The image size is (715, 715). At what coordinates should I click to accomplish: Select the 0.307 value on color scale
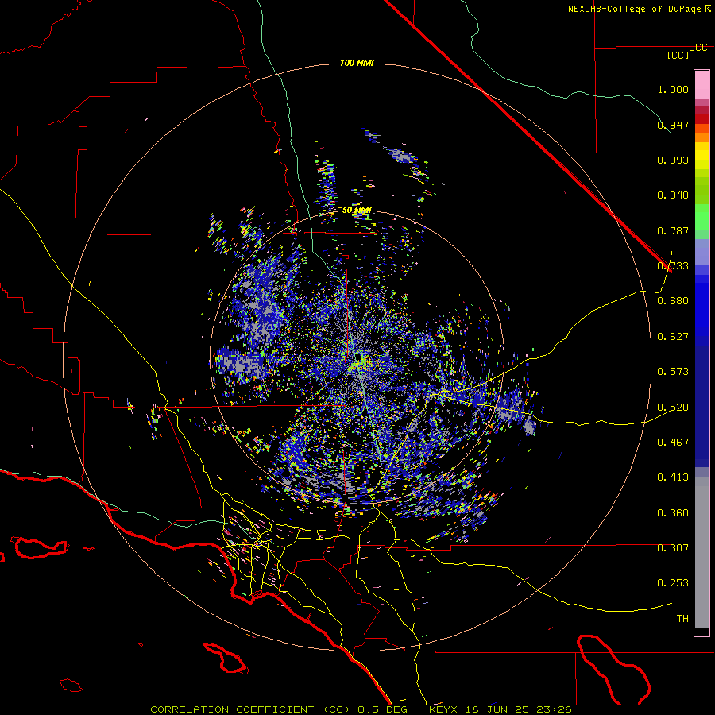point(673,548)
